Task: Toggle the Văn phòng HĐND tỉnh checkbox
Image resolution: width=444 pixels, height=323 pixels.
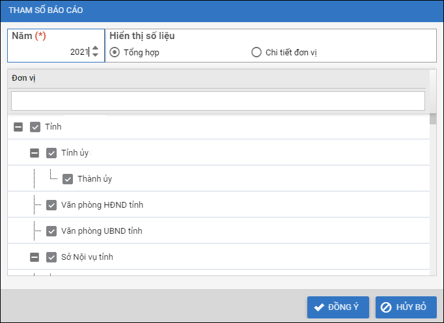Action: point(51,205)
